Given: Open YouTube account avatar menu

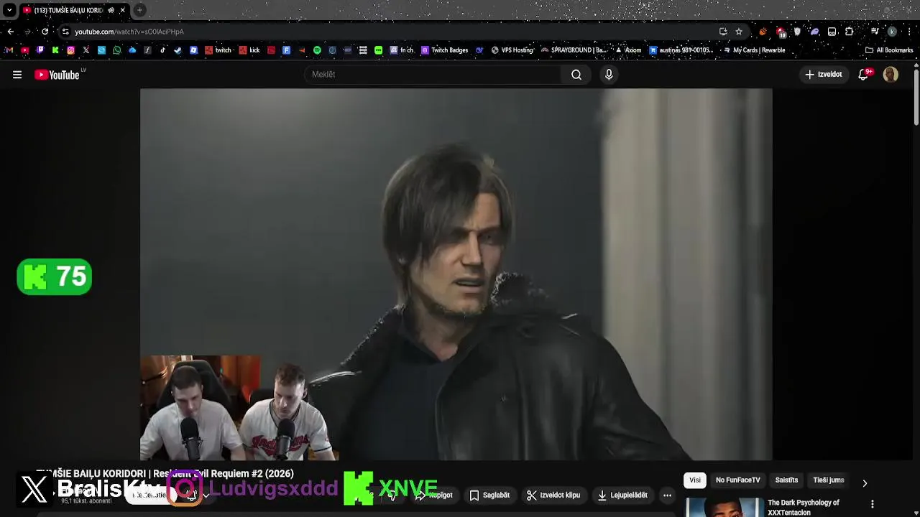Looking at the screenshot, I should pyautogui.click(x=891, y=75).
